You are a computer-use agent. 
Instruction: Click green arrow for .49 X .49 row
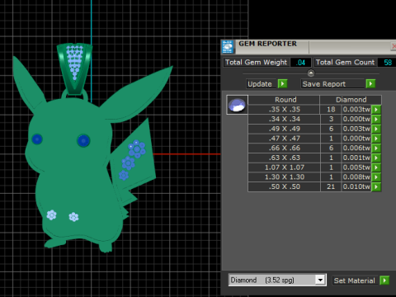[376, 129]
